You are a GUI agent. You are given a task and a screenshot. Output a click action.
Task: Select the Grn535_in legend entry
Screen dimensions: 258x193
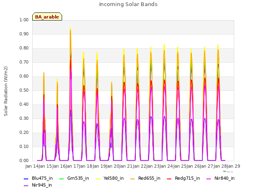click(74, 179)
